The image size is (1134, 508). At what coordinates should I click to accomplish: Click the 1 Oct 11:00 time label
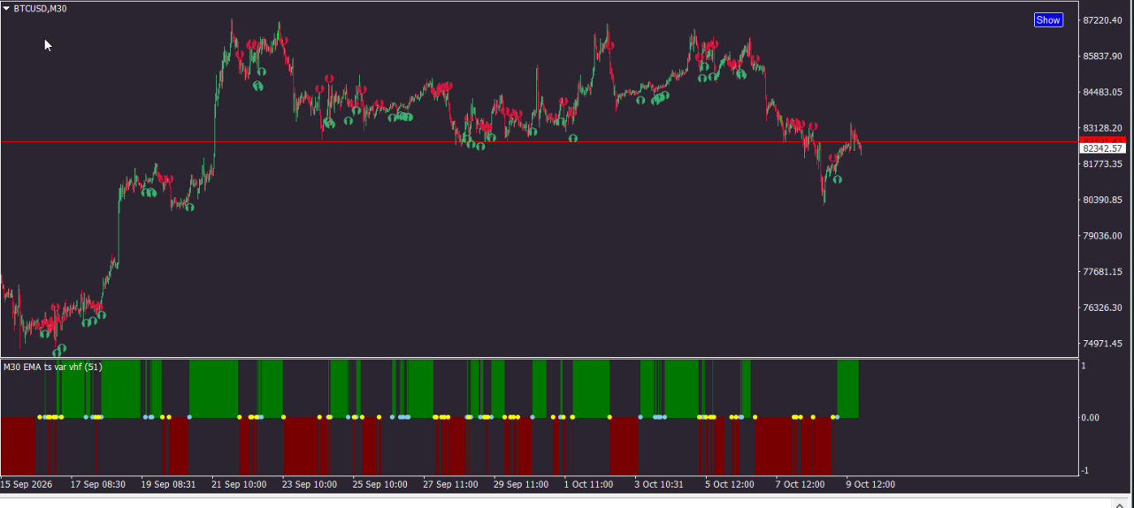coord(588,484)
